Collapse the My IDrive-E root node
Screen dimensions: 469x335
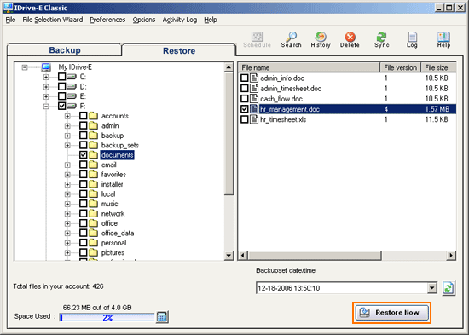[x=25, y=67]
